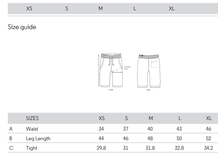This screenshot has width=218, height=160.
Task: Click the FRONT caption under the diagram
Action: point(111,90)
